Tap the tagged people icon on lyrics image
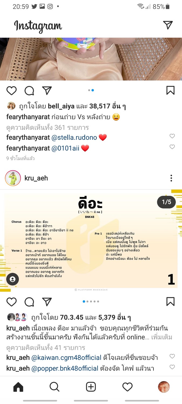 coord(12,279)
